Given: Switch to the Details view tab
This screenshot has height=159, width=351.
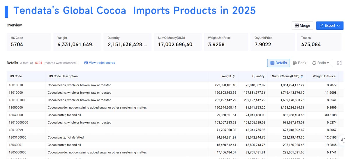Looking at the screenshot, I should tap(278, 63).
